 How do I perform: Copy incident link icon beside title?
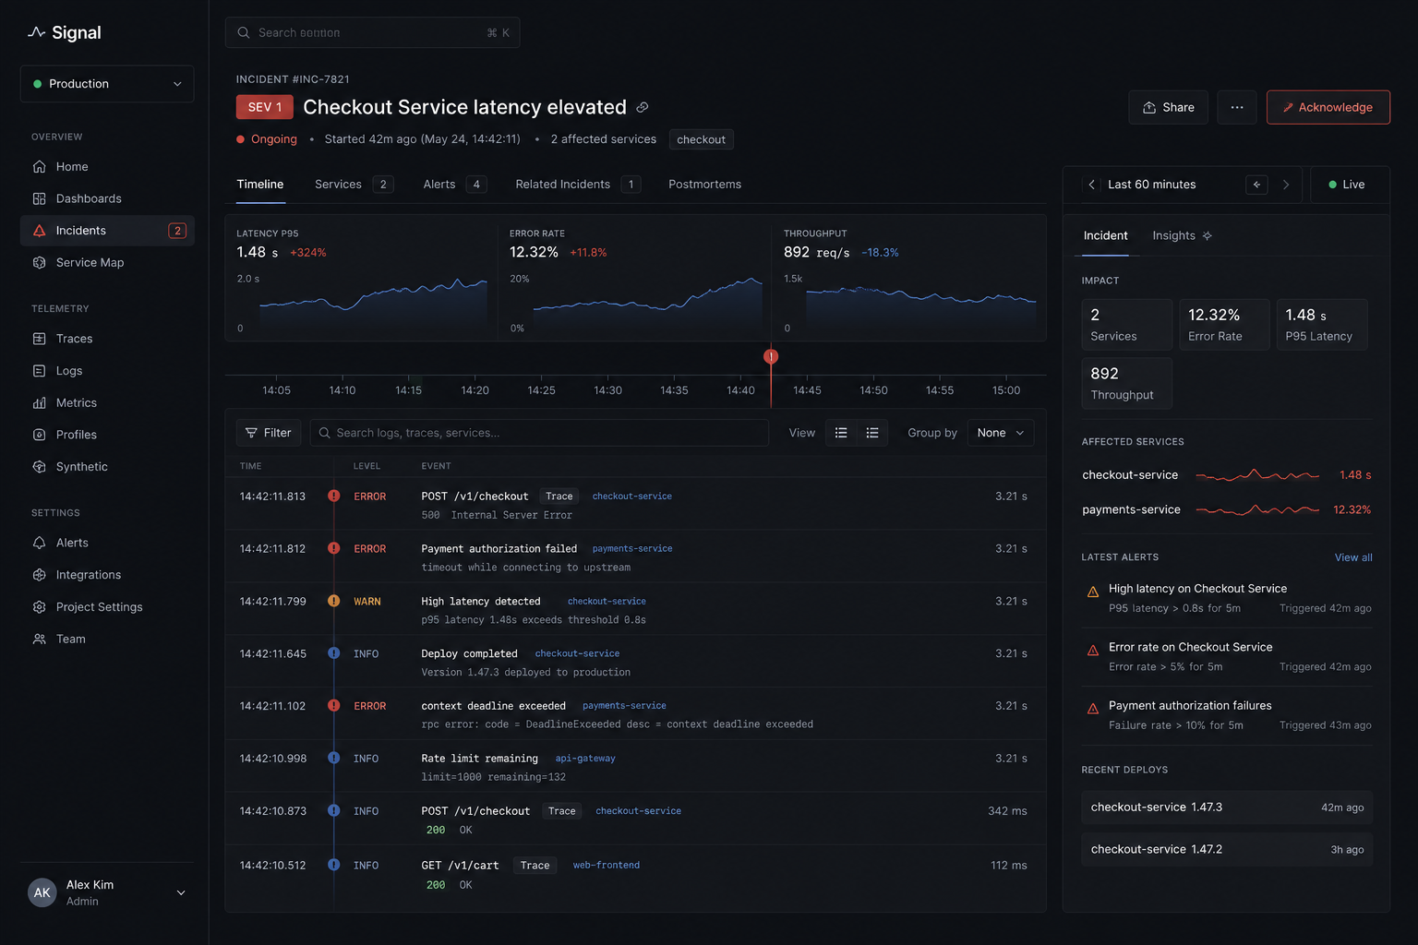643,107
